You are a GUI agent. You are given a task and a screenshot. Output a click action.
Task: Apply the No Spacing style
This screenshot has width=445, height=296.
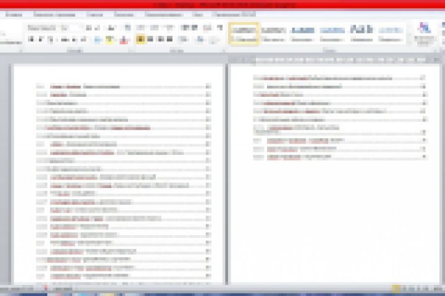[273, 34]
